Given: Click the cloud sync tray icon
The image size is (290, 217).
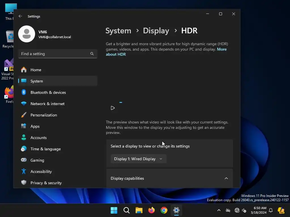Looking at the screenshot, I should [228, 210].
